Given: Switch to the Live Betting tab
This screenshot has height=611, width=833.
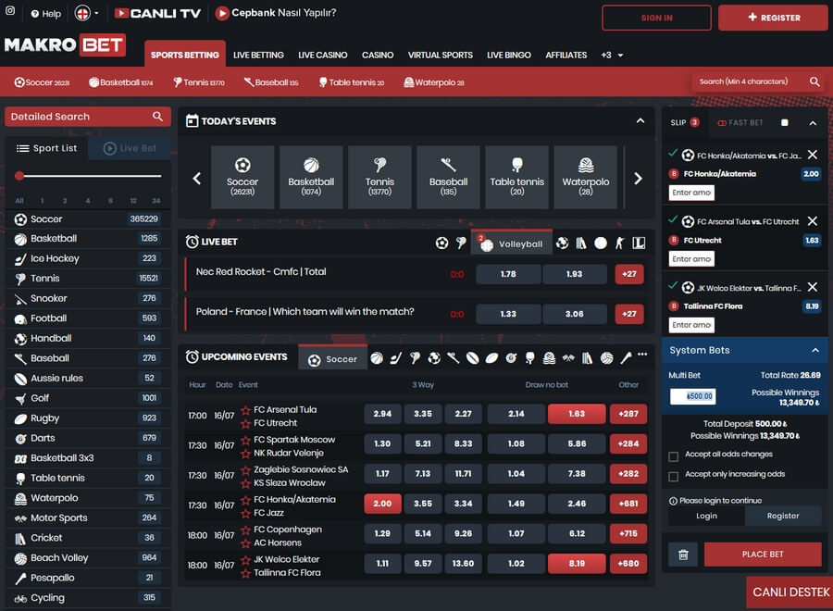Looking at the screenshot, I should coord(258,56).
